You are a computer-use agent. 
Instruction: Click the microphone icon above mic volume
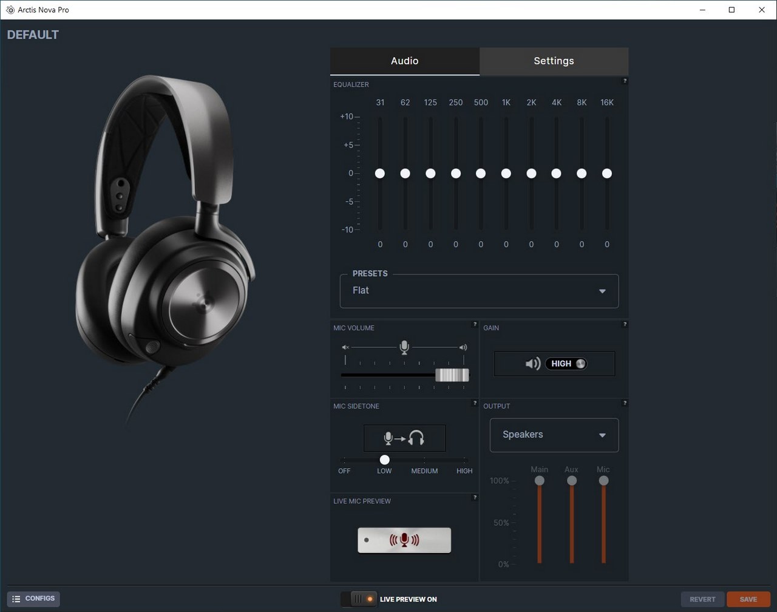coord(404,347)
